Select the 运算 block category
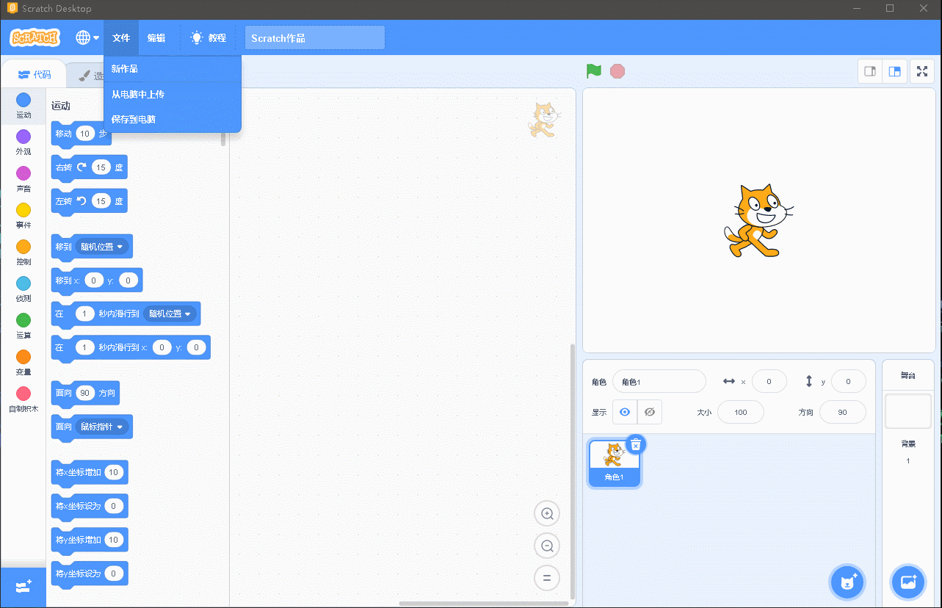 pos(23,326)
